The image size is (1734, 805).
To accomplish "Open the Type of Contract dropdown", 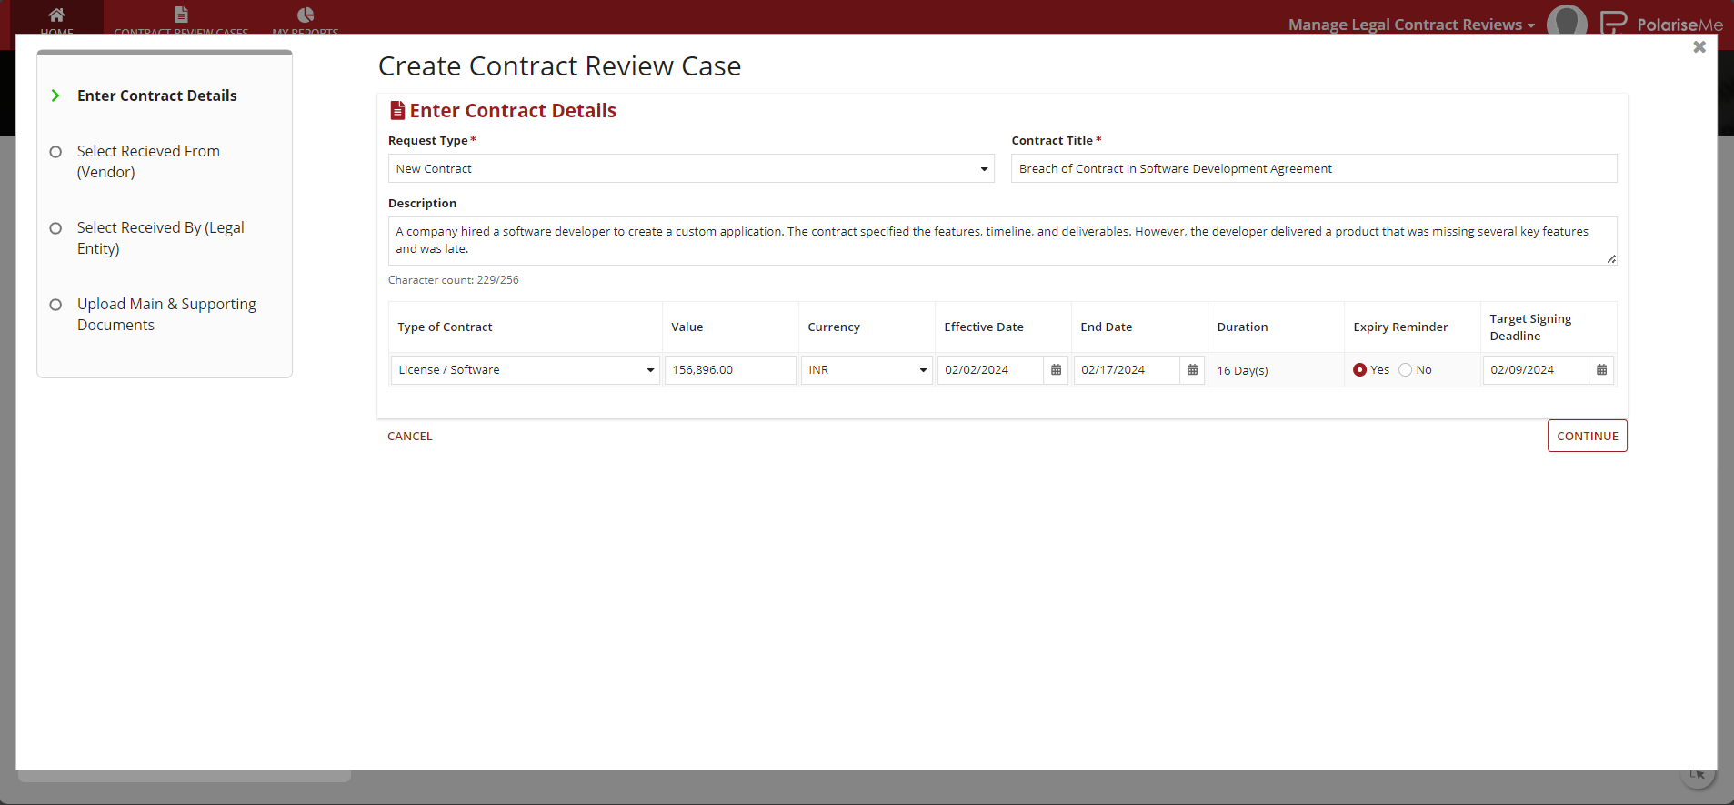I will click(526, 370).
